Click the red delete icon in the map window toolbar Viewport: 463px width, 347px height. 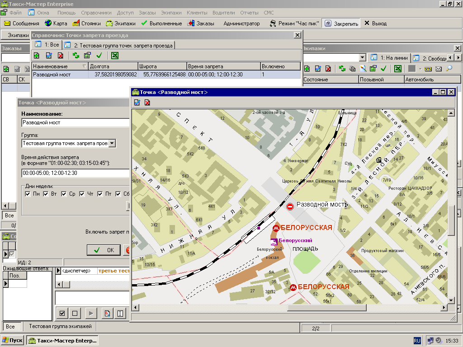coord(147,103)
